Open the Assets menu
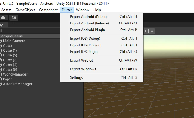Image resolution: width=194 pixels, height=118 pixels. [6, 10]
